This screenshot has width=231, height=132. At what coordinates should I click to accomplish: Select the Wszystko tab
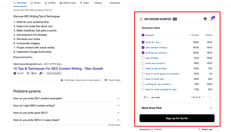(x=20, y=3)
